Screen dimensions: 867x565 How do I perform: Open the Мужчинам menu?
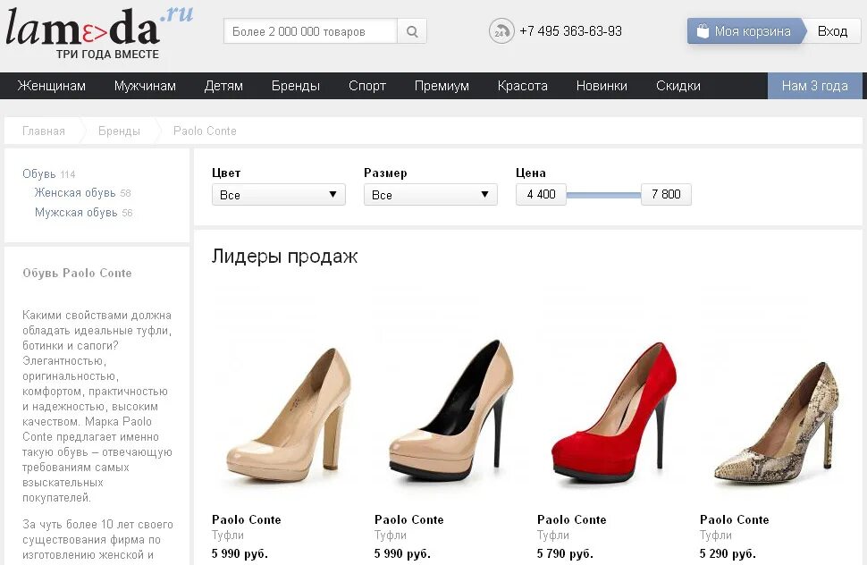point(145,86)
